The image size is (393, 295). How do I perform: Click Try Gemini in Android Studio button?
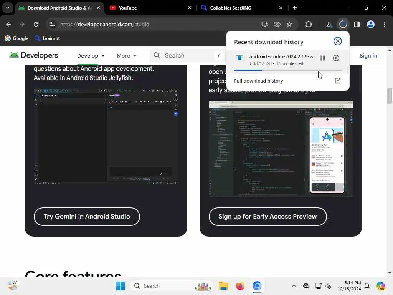coord(87,217)
